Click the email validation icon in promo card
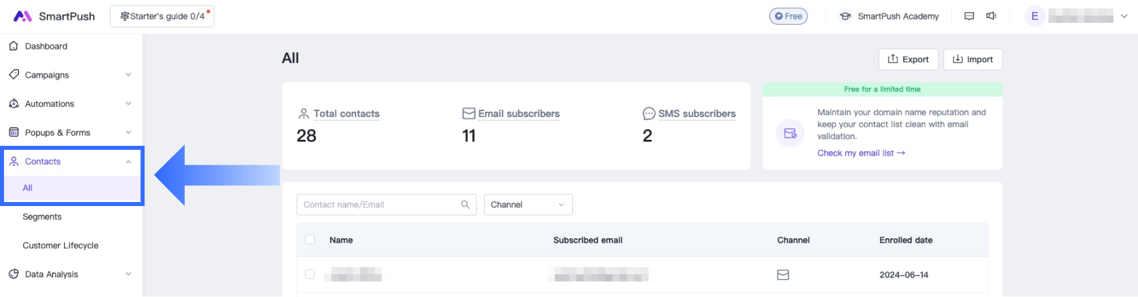 pos(790,133)
